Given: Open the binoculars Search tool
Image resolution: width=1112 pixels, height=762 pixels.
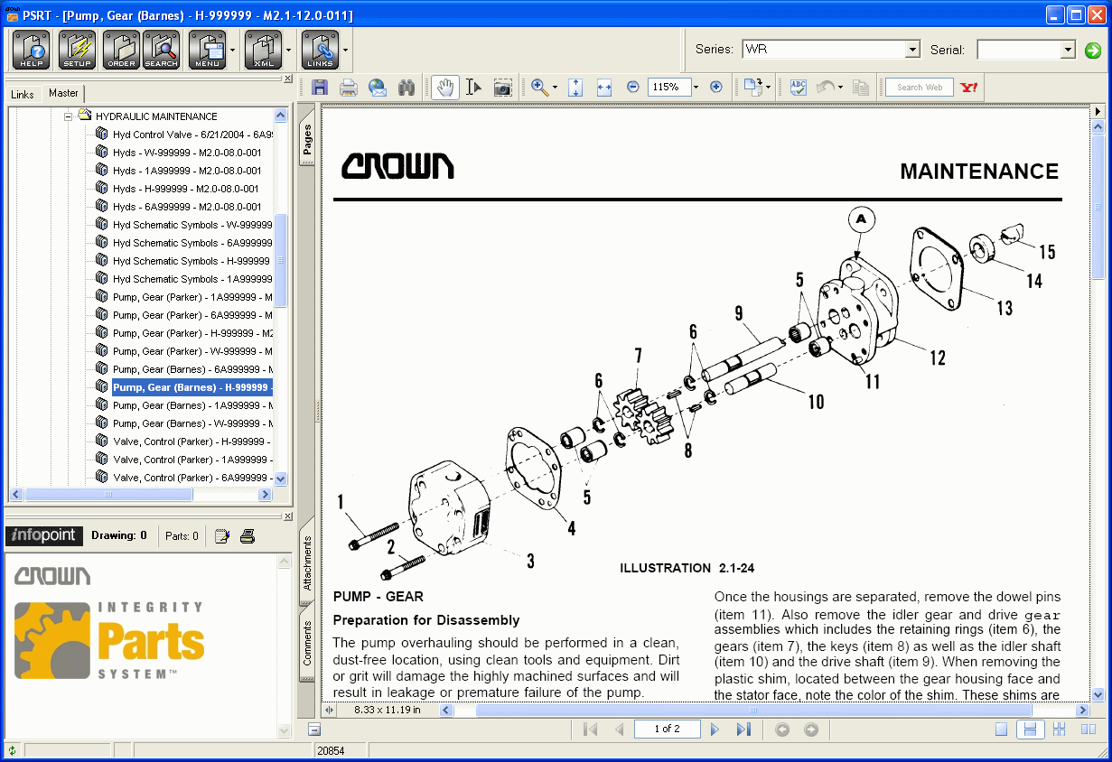Looking at the screenshot, I should pos(406,88).
